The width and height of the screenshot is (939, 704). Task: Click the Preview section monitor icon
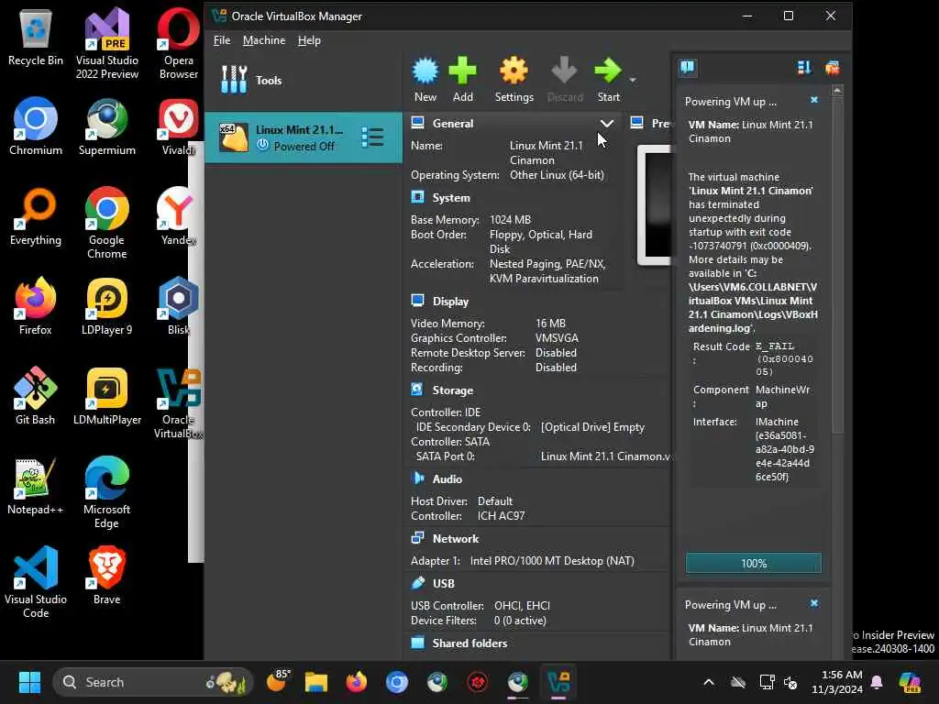636,123
